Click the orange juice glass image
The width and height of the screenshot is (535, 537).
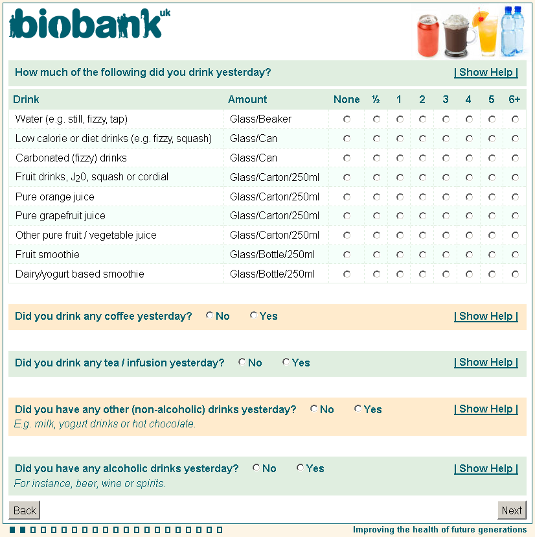pyautogui.click(x=486, y=32)
